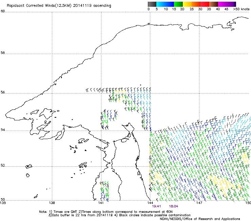The width and height of the screenshot is (251, 221).
Task: Select the brown 35-40 knots color band
Action: pyautogui.click(x=214, y=4)
